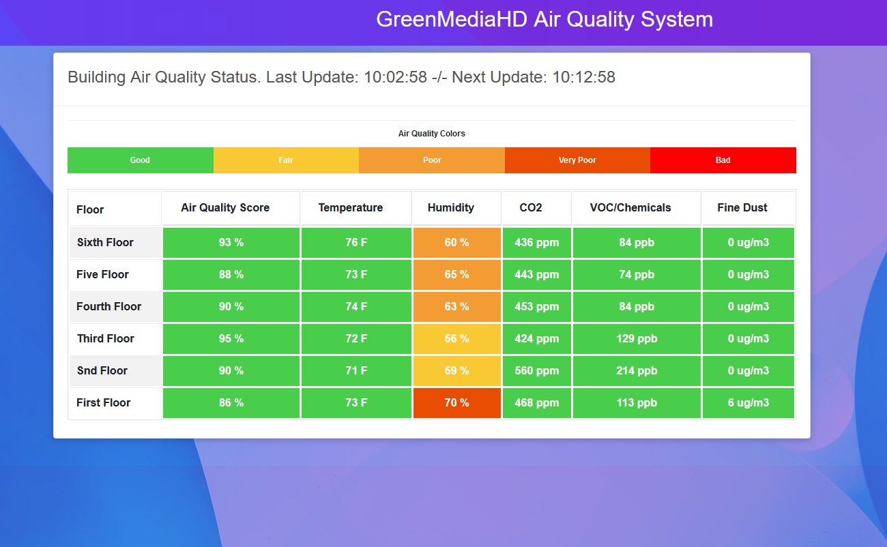Viewport: 887px width, 547px height.
Task: Click the 74 ppb VOC cell
Action: click(637, 275)
